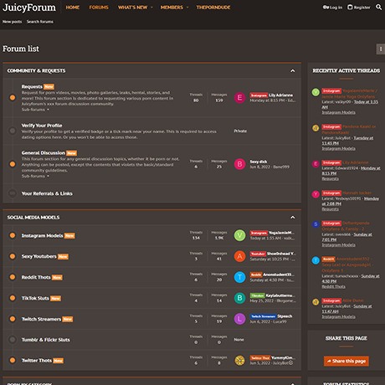
Task: Open the Members navigation item
Action: [172, 8]
